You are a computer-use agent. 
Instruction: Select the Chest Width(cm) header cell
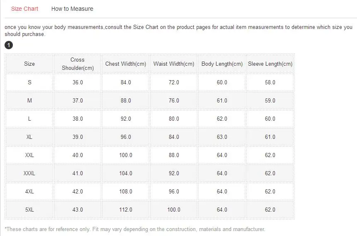pyautogui.click(x=126, y=64)
